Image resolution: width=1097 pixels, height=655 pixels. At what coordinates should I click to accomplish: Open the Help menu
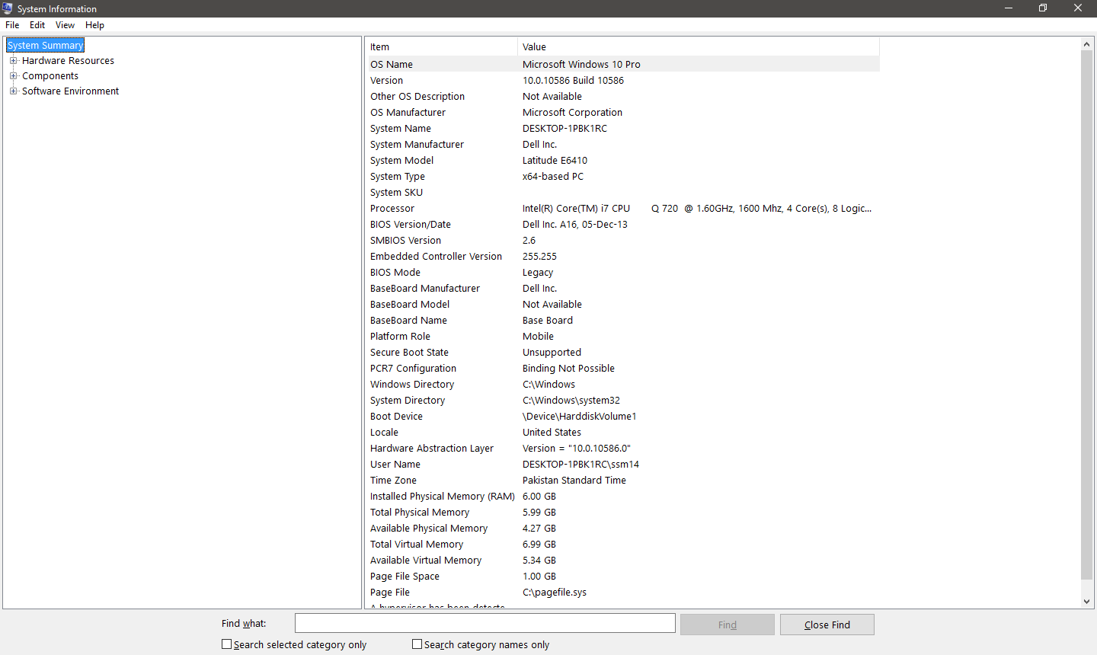click(94, 25)
